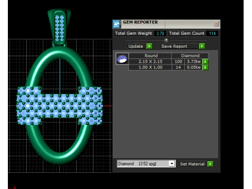Click the Total Gem Weight label
The width and height of the screenshot is (252, 189).
coord(133,33)
